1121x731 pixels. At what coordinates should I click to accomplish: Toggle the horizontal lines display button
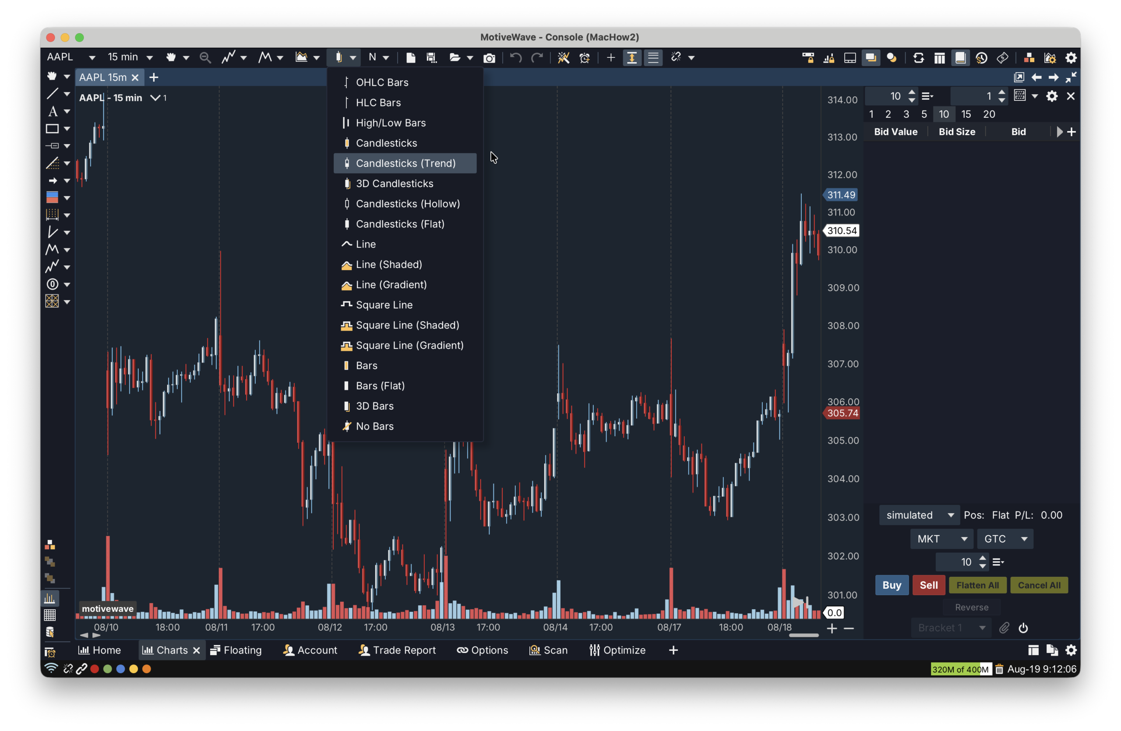click(653, 57)
